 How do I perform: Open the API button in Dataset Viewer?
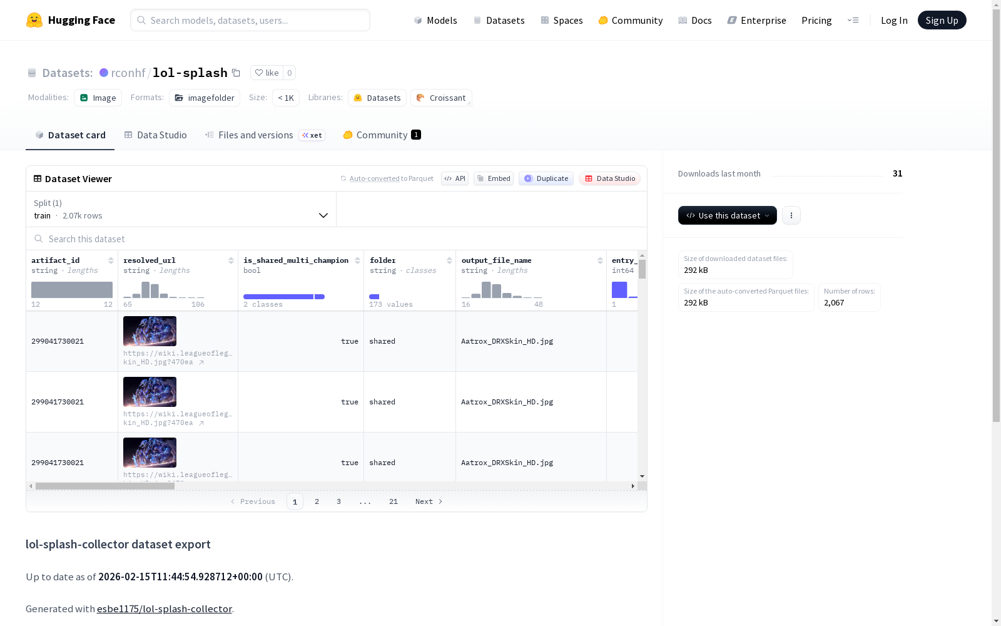(455, 178)
